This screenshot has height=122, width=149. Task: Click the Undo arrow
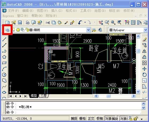(x=80, y=22)
